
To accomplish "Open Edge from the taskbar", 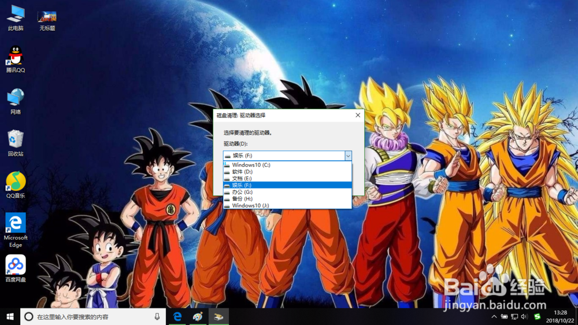I will 177,316.
